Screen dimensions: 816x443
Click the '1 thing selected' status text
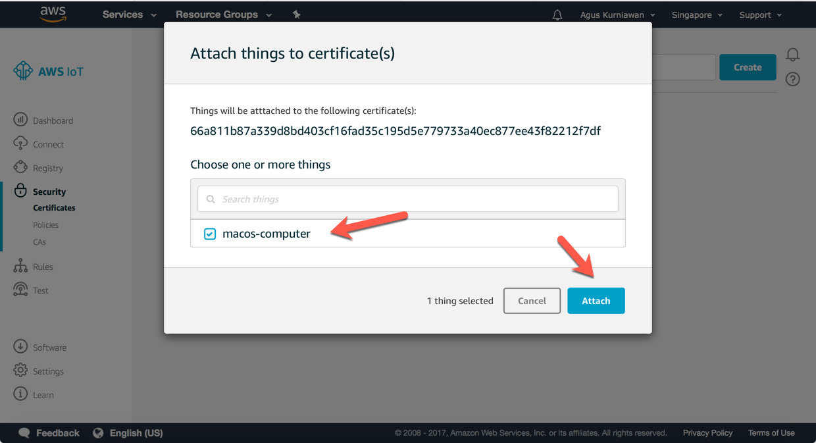(x=460, y=301)
